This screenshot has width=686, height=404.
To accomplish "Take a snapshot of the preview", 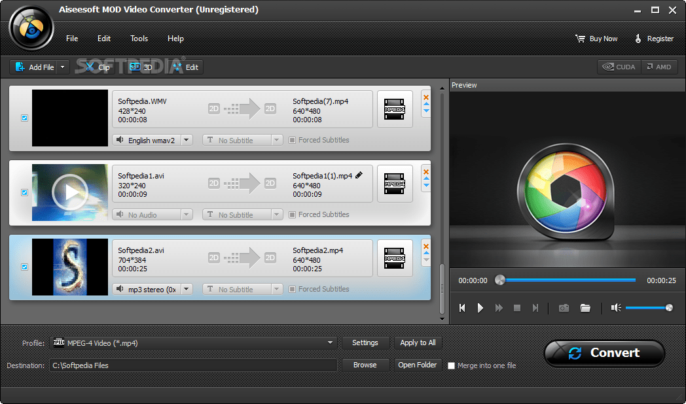I will (x=564, y=307).
